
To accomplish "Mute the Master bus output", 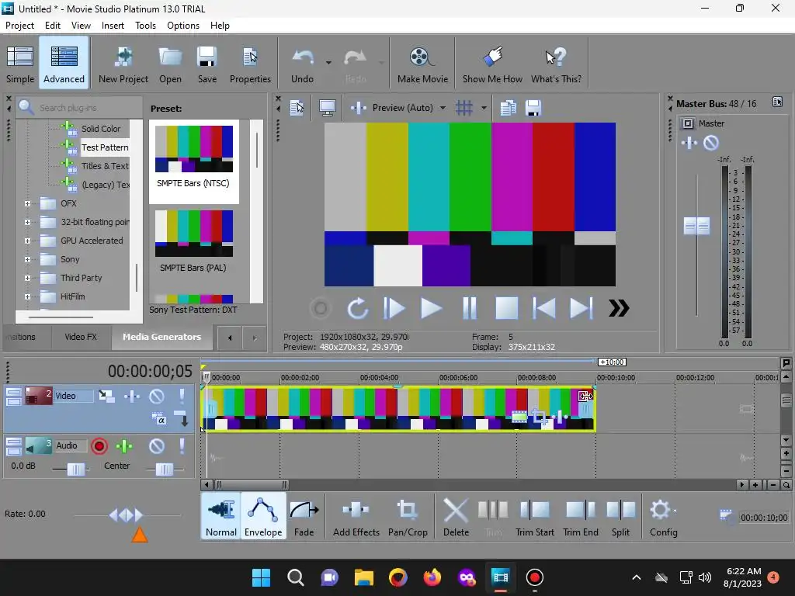I will [711, 143].
